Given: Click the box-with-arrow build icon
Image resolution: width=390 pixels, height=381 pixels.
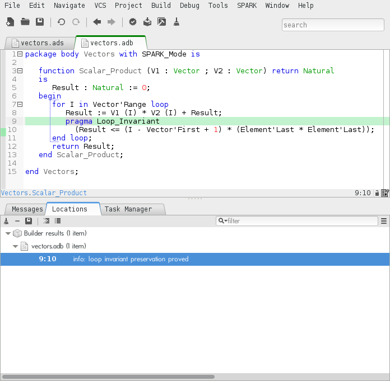Looking at the screenshot, I should click(x=147, y=22).
